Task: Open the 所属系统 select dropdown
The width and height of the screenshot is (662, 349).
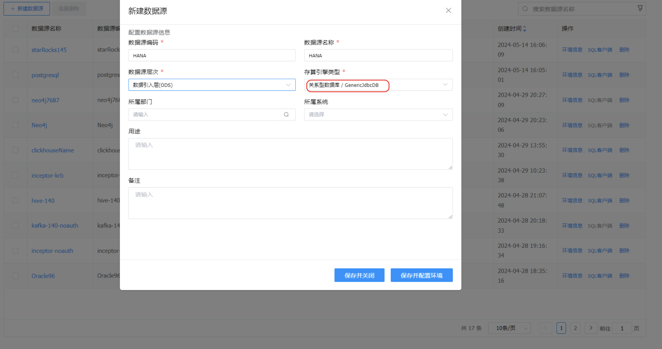Action: coord(378,114)
